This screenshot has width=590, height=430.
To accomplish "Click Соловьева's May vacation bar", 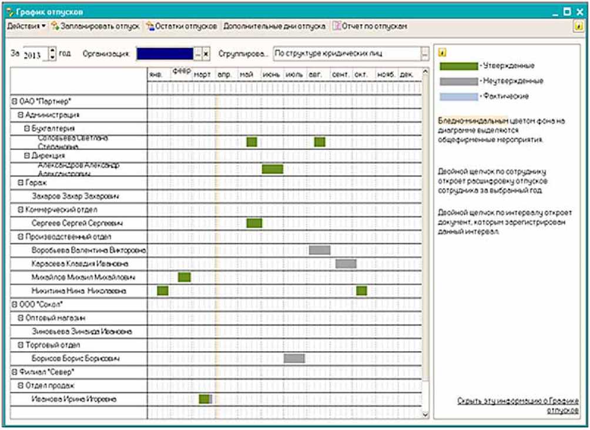I will coord(252,142).
